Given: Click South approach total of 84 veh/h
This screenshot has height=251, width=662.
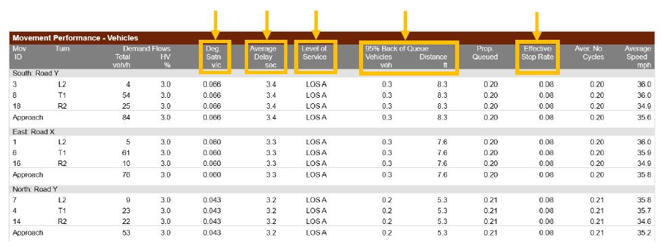Looking at the screenshot, I should click(x=126, y=117).
